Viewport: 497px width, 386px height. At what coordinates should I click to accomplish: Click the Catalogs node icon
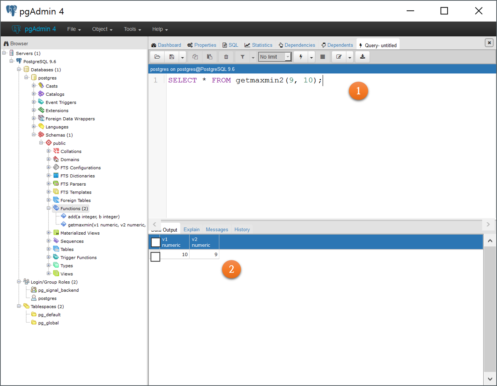[41, 94]
